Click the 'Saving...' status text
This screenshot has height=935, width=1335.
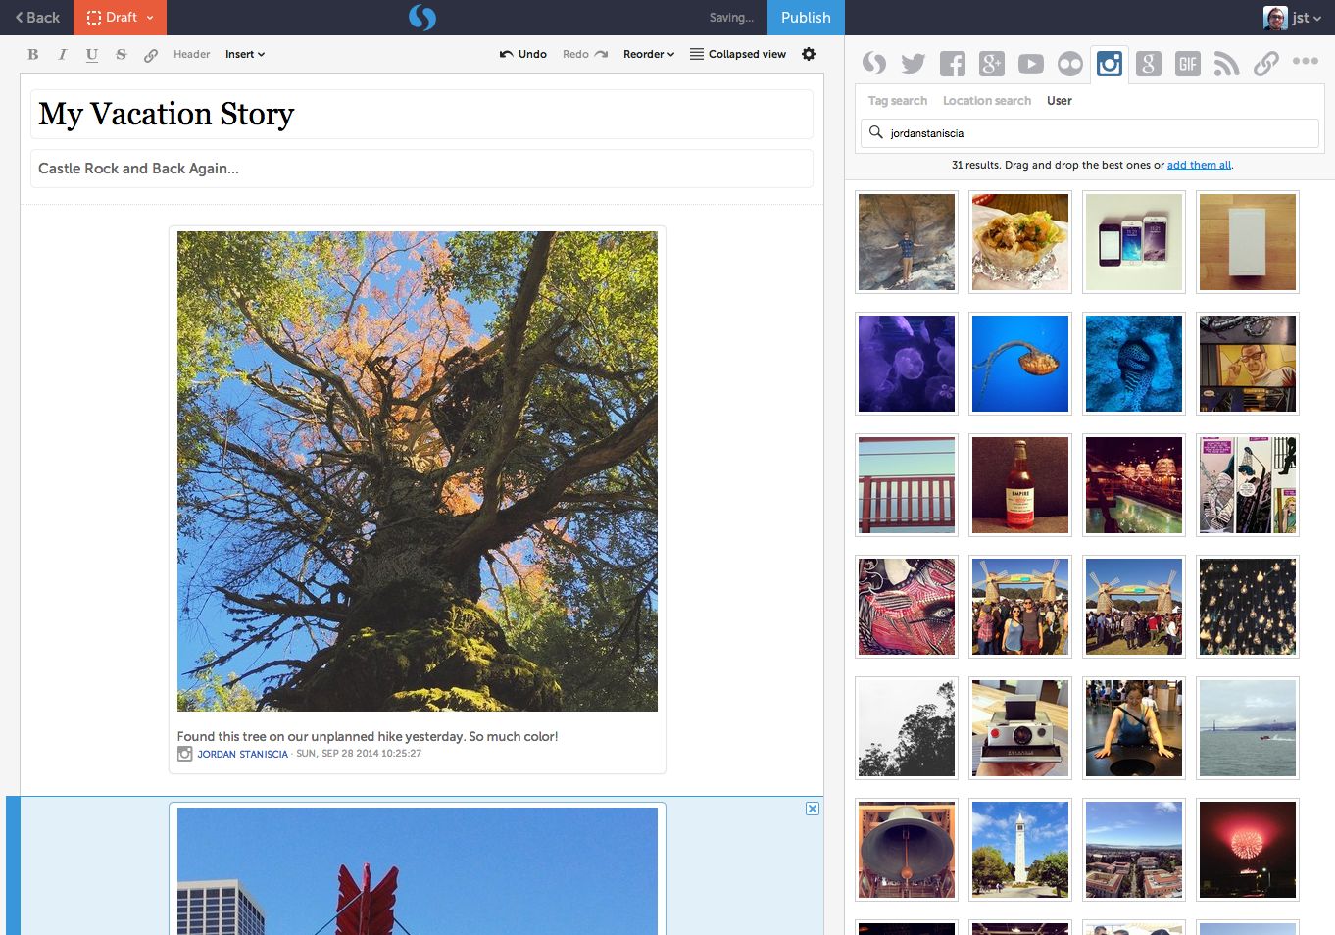click(731, 18)
